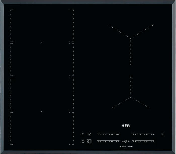Viewport: 176px width, 154px height.
Task: Click upper square marker of left flex zone
Action: 42,42
